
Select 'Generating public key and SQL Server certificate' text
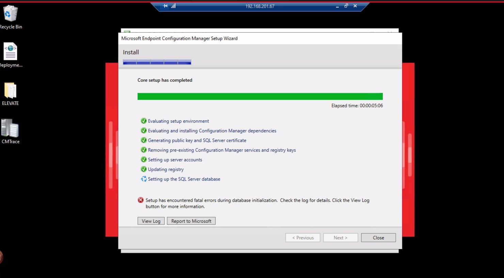pos(197,140)
